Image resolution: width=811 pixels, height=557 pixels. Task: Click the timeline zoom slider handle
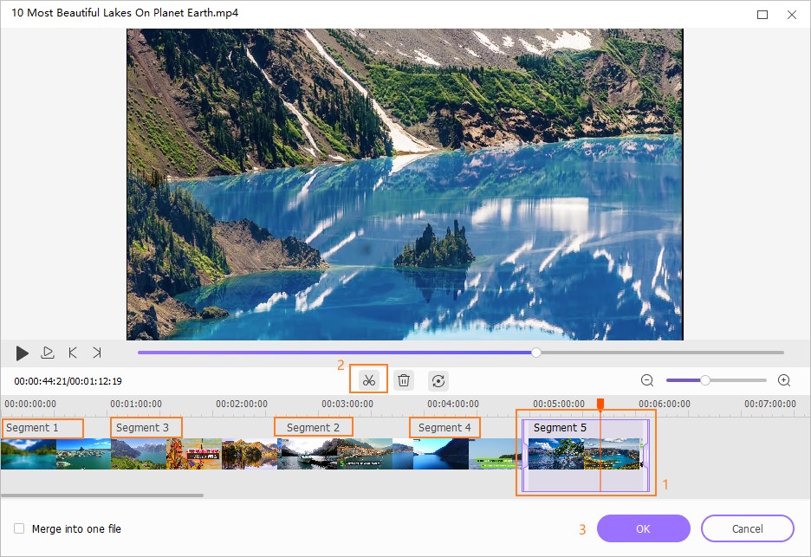click(705, 380)
